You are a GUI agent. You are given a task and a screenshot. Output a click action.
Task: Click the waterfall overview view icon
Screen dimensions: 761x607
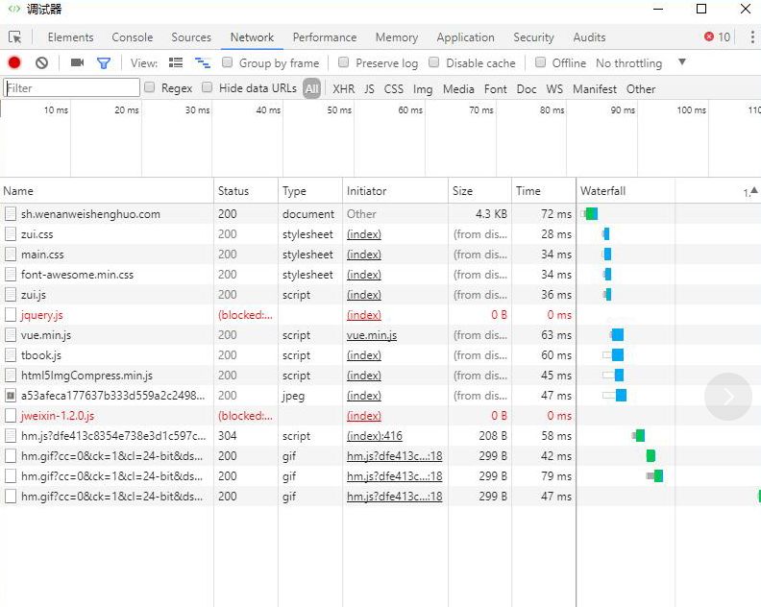pos(202,63)
